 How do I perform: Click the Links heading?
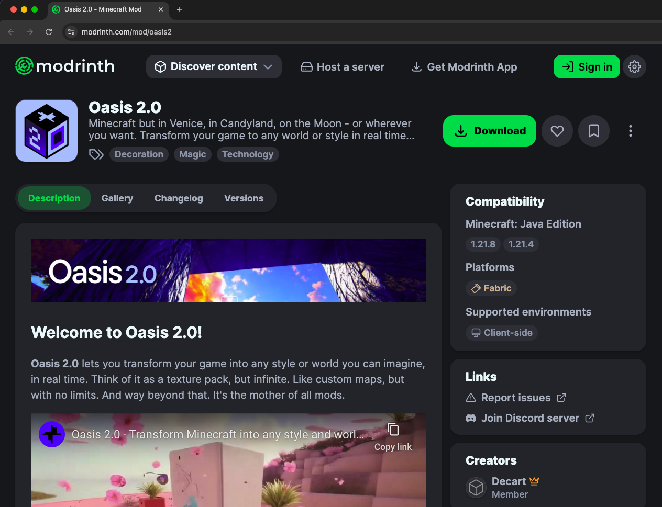point(481,377)
